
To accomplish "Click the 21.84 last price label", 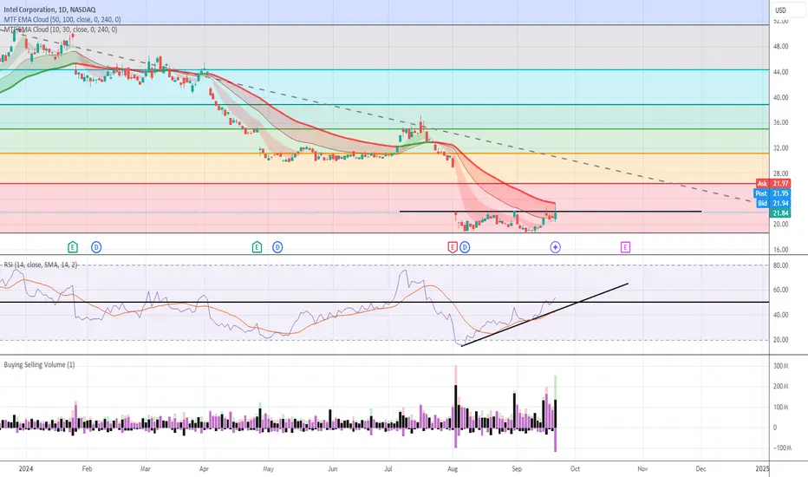I will (x=780, y=213).
